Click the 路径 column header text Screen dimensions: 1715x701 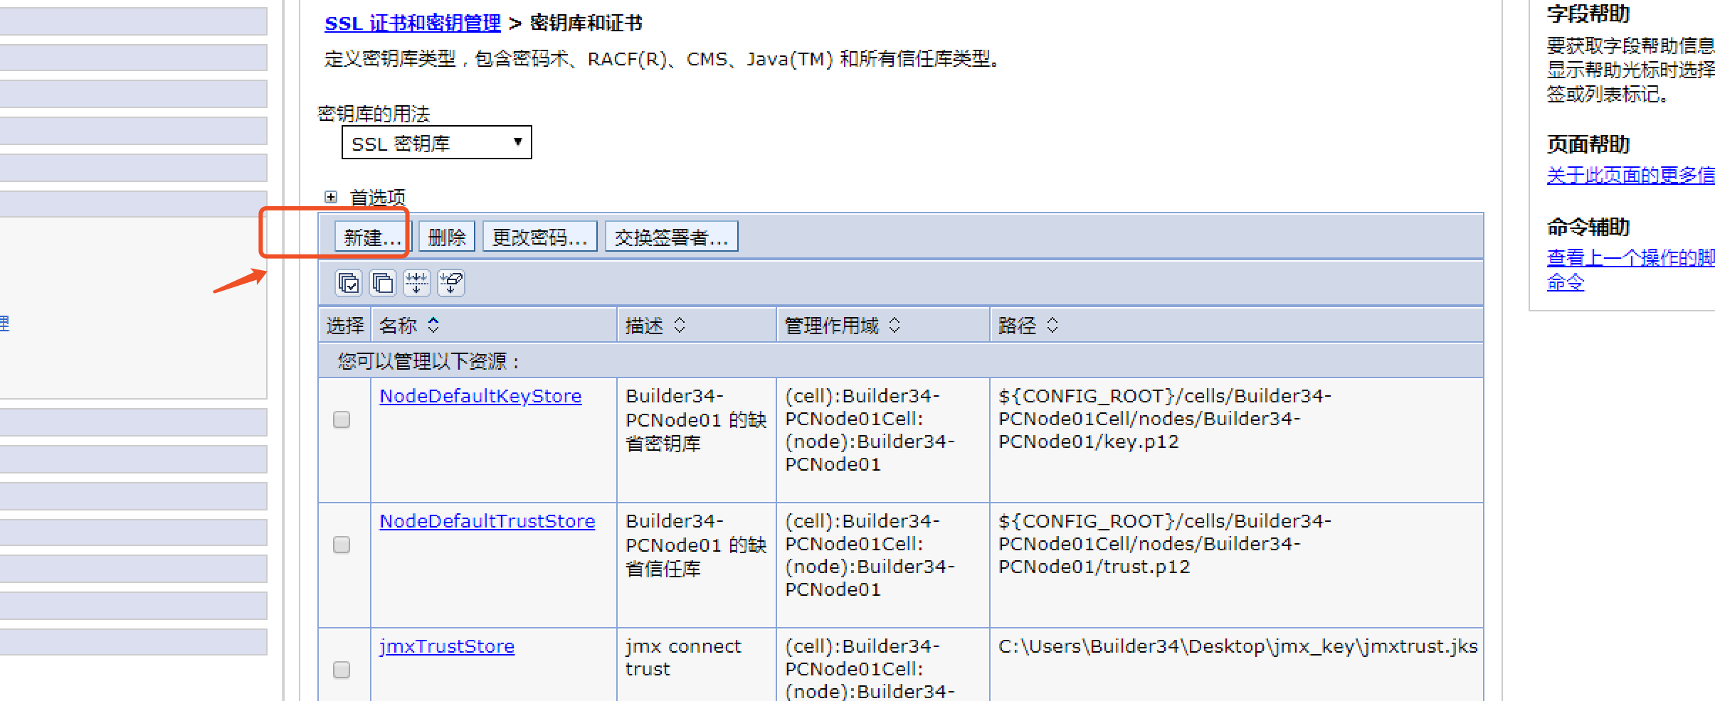(x=1017, y=326)
